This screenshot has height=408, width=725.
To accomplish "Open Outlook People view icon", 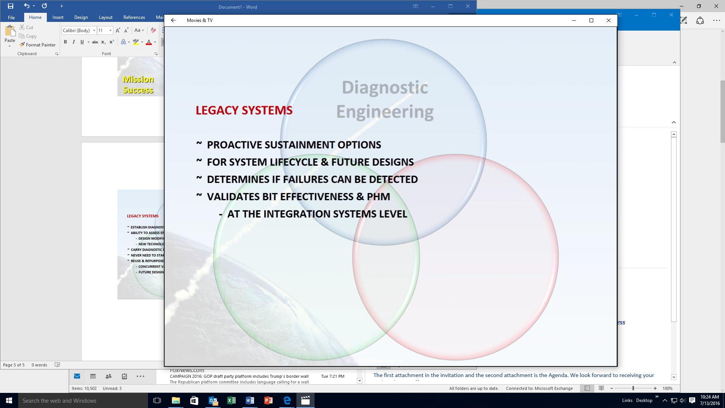I will [109, 376].
